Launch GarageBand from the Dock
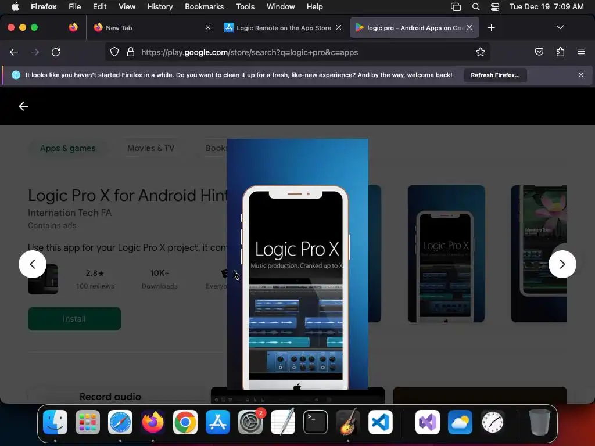The image size is (595, 446). point(347,422)
